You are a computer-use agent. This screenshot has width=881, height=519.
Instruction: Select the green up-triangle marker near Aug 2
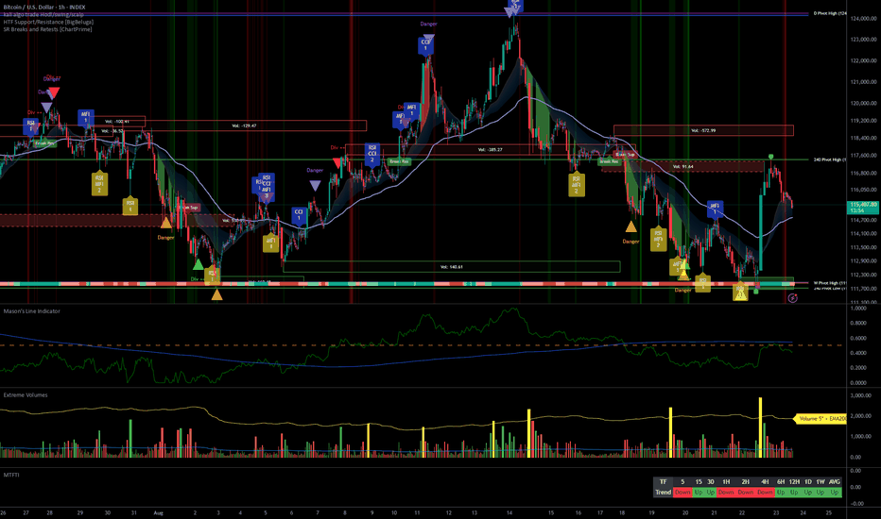(x=198, y=264)
